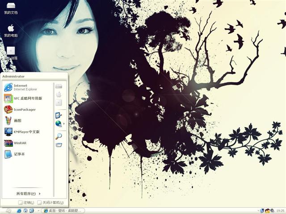The height and width of the screenshot is (214, 286).
Task: Click the magnifier search icon in Start menu
Action: click(59, 136)
